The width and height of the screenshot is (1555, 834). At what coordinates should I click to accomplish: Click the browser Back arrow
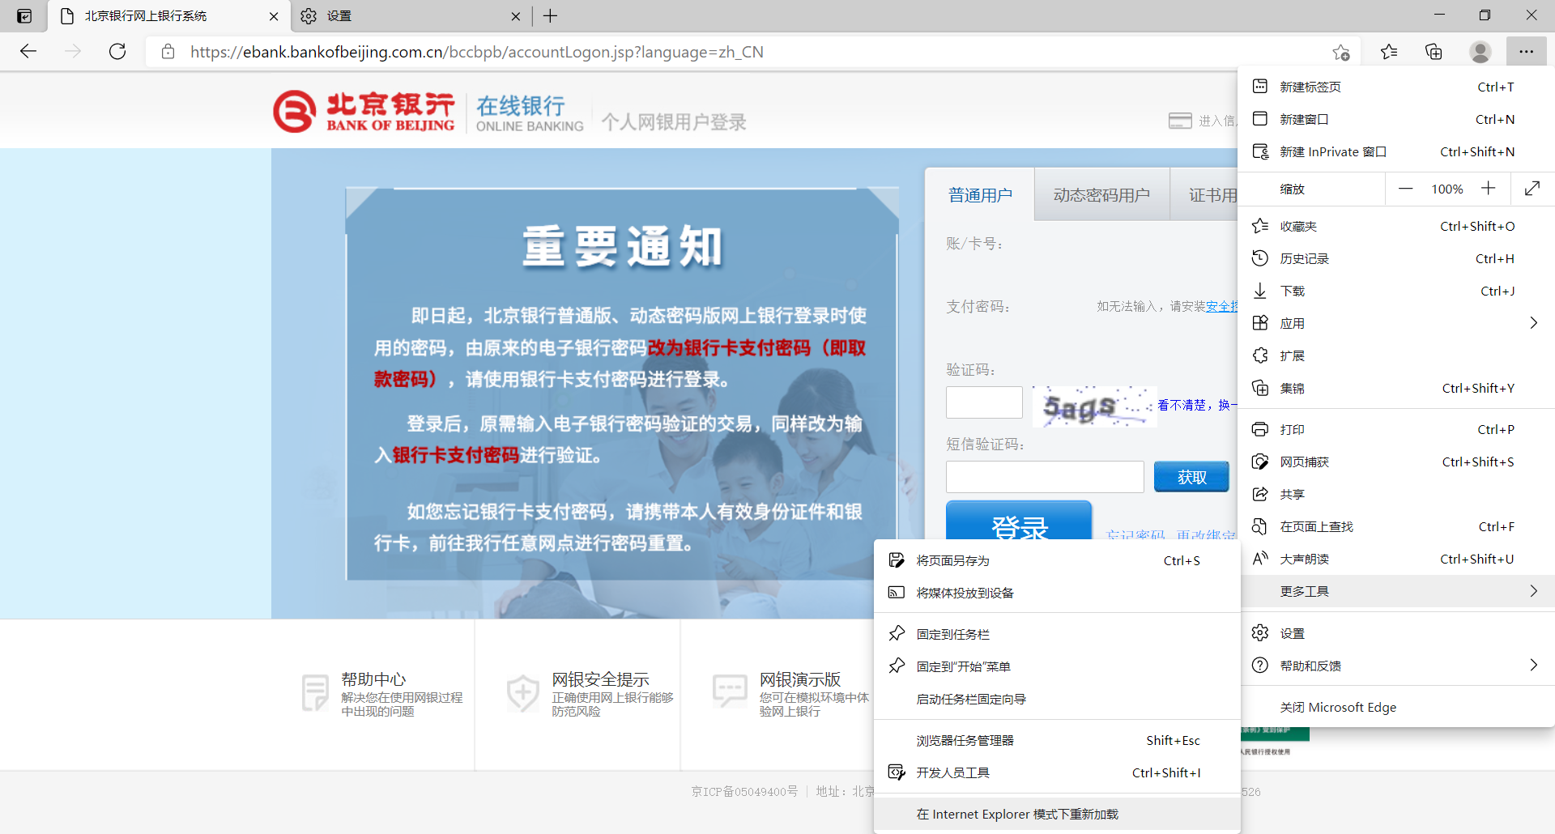[x=28, y=52]
